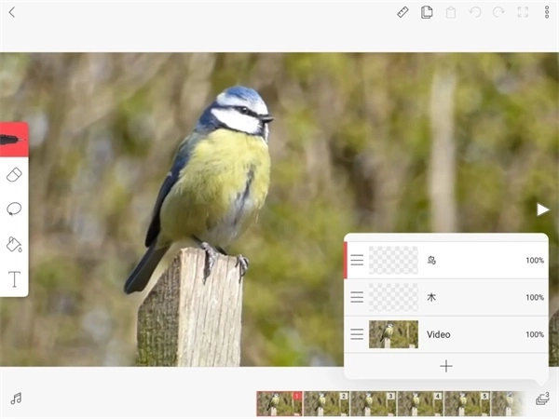Select frame 3 in the timeline
This screenshot has width=559, height=419.
tap(373, 403)
